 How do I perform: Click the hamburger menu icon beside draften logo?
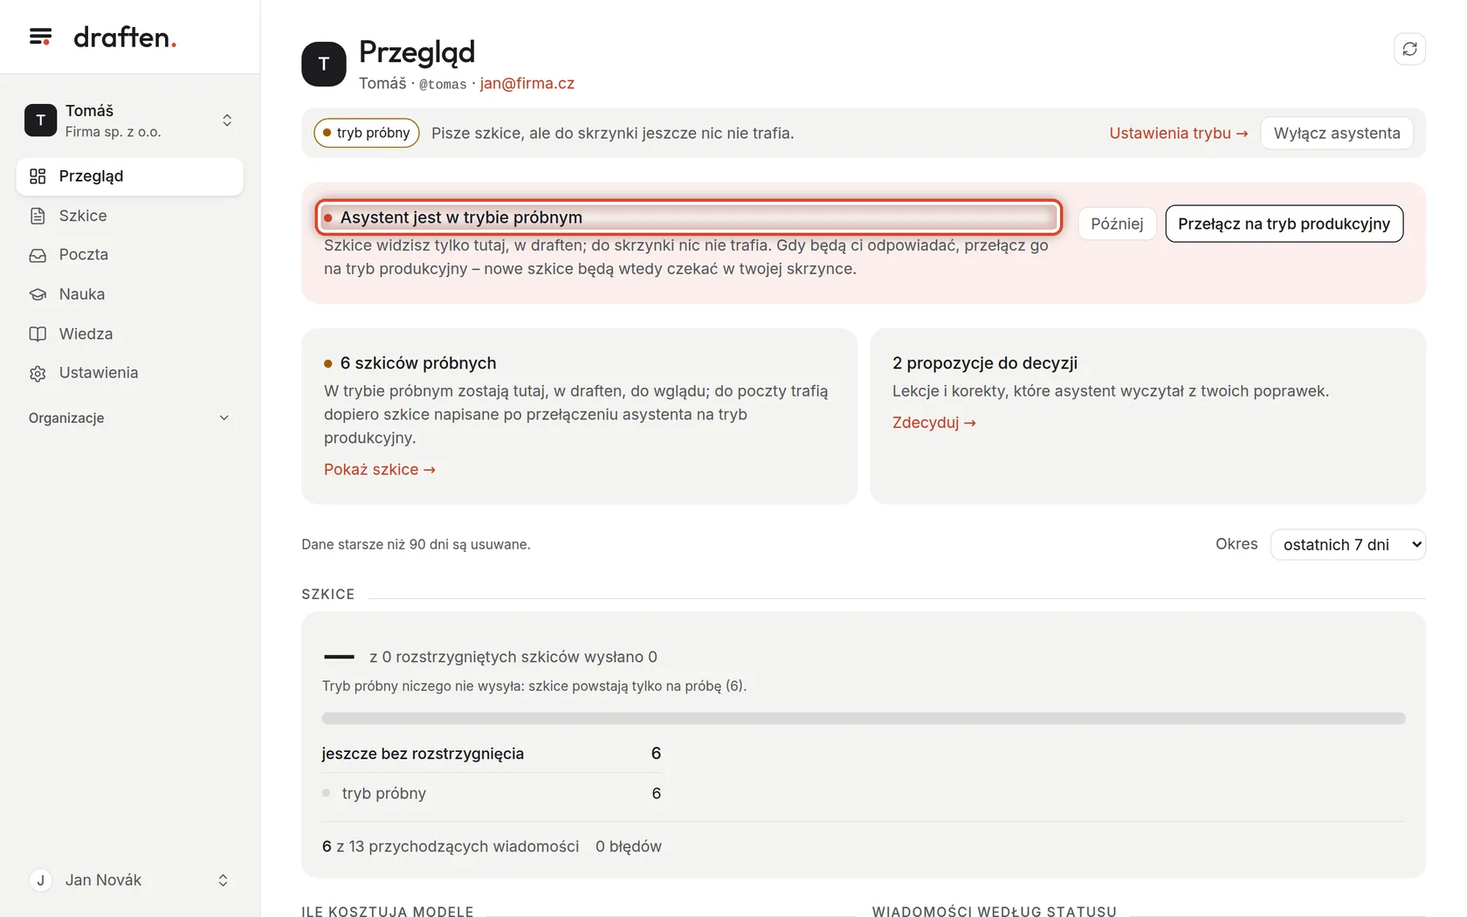point(40,37)
